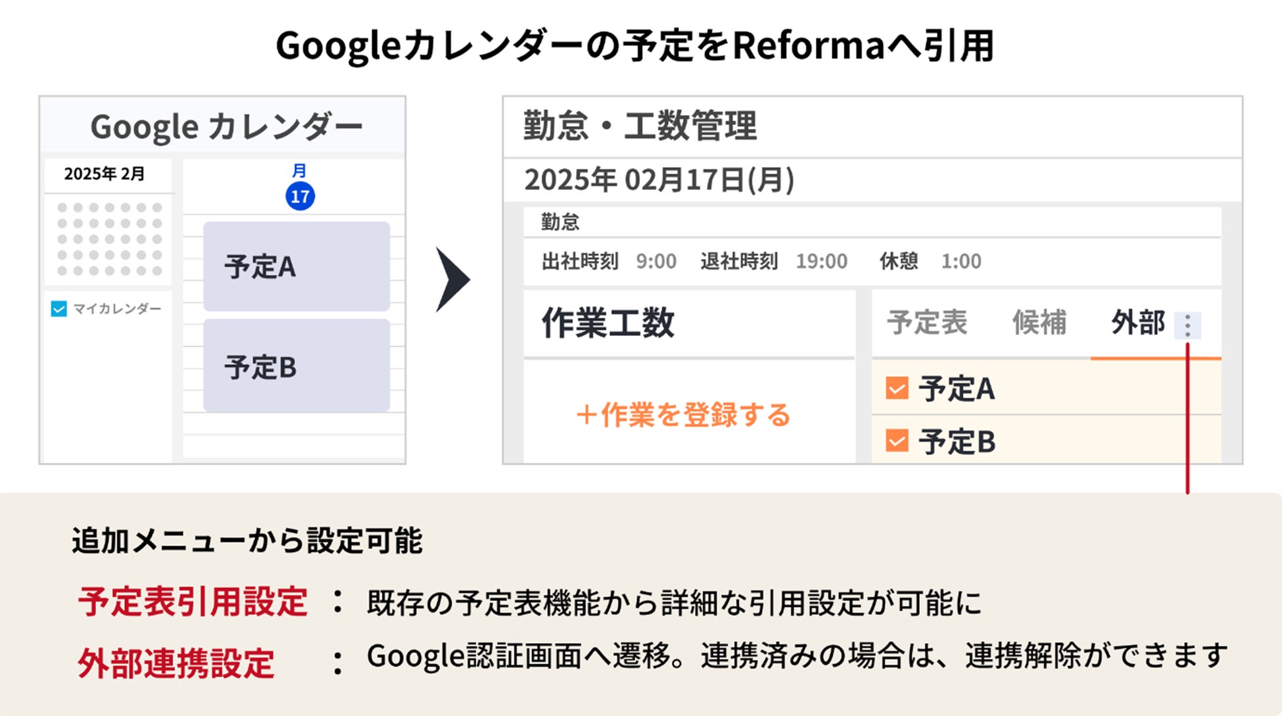Click the 休憩 1:00 value
The width and height of the screenshot is (1282, 716).
(x=961, y=262)
